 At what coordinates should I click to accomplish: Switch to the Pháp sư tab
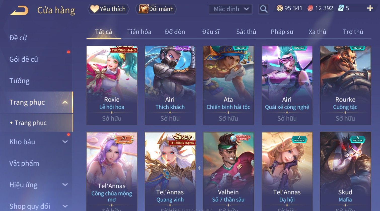point(282,32)
